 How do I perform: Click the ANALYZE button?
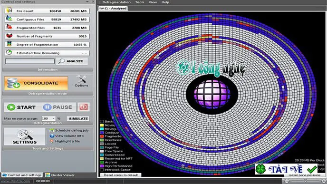click(x=72, y=61)
